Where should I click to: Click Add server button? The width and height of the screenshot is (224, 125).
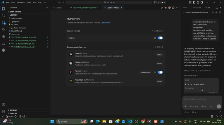click(x=157, y=31)
